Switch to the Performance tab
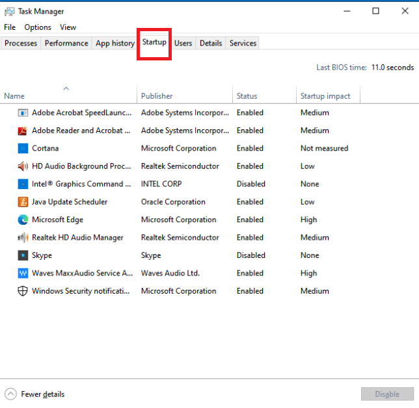 [66, 44]
